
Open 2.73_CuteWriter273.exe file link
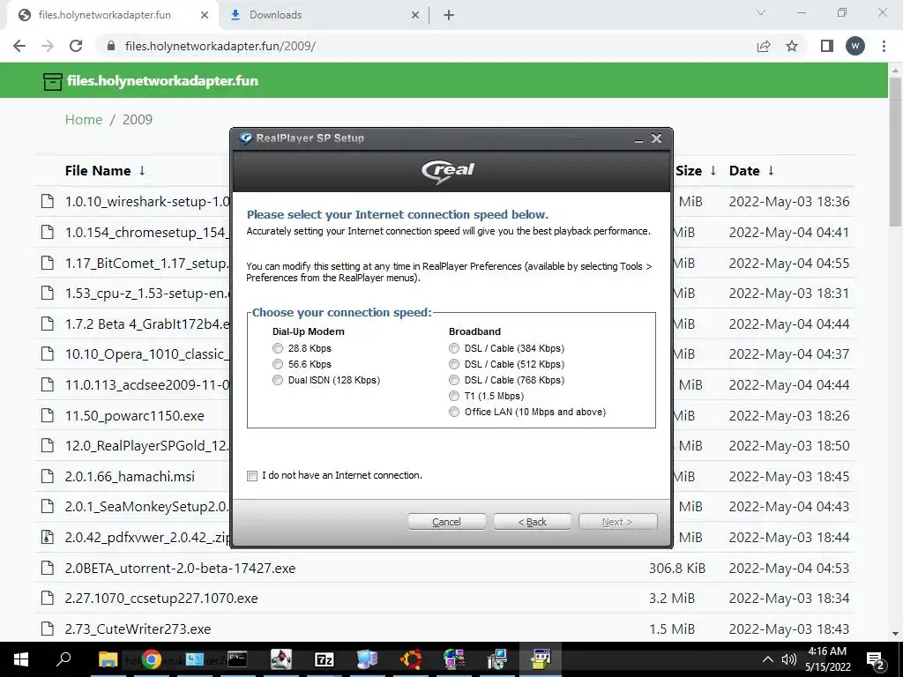point(138,629)
